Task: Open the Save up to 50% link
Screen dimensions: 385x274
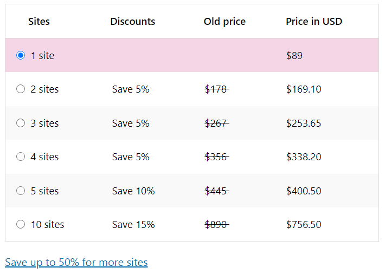Action: click(x=76, y=263)
